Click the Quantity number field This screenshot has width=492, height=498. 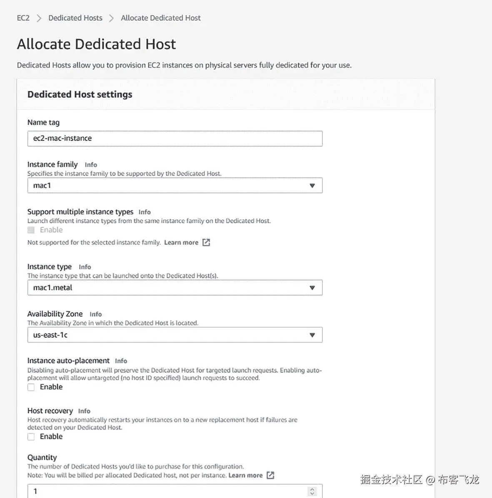click(175, 491)
